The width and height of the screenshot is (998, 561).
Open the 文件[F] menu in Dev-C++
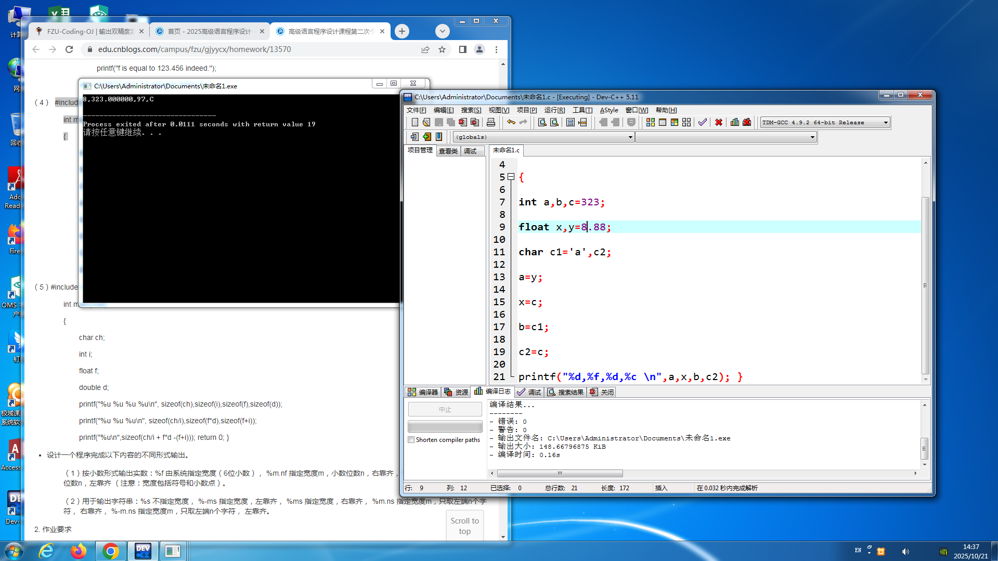416,110
